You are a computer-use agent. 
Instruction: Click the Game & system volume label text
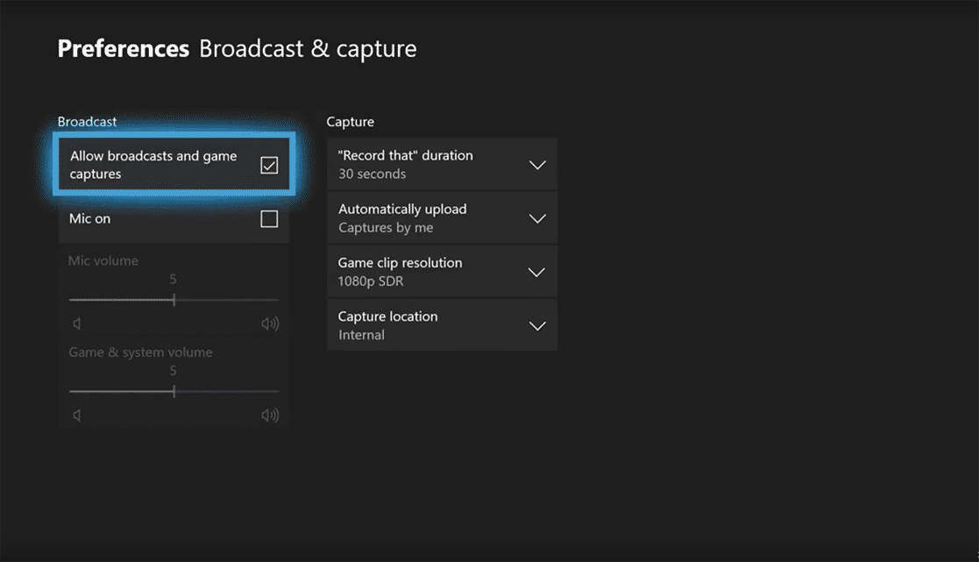point(140,352)
